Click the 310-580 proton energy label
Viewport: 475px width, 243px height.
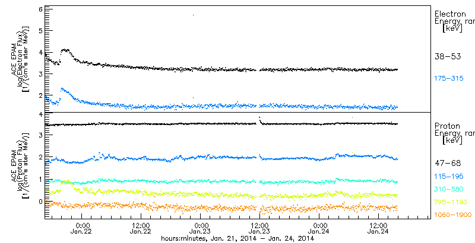pos(449,189)
